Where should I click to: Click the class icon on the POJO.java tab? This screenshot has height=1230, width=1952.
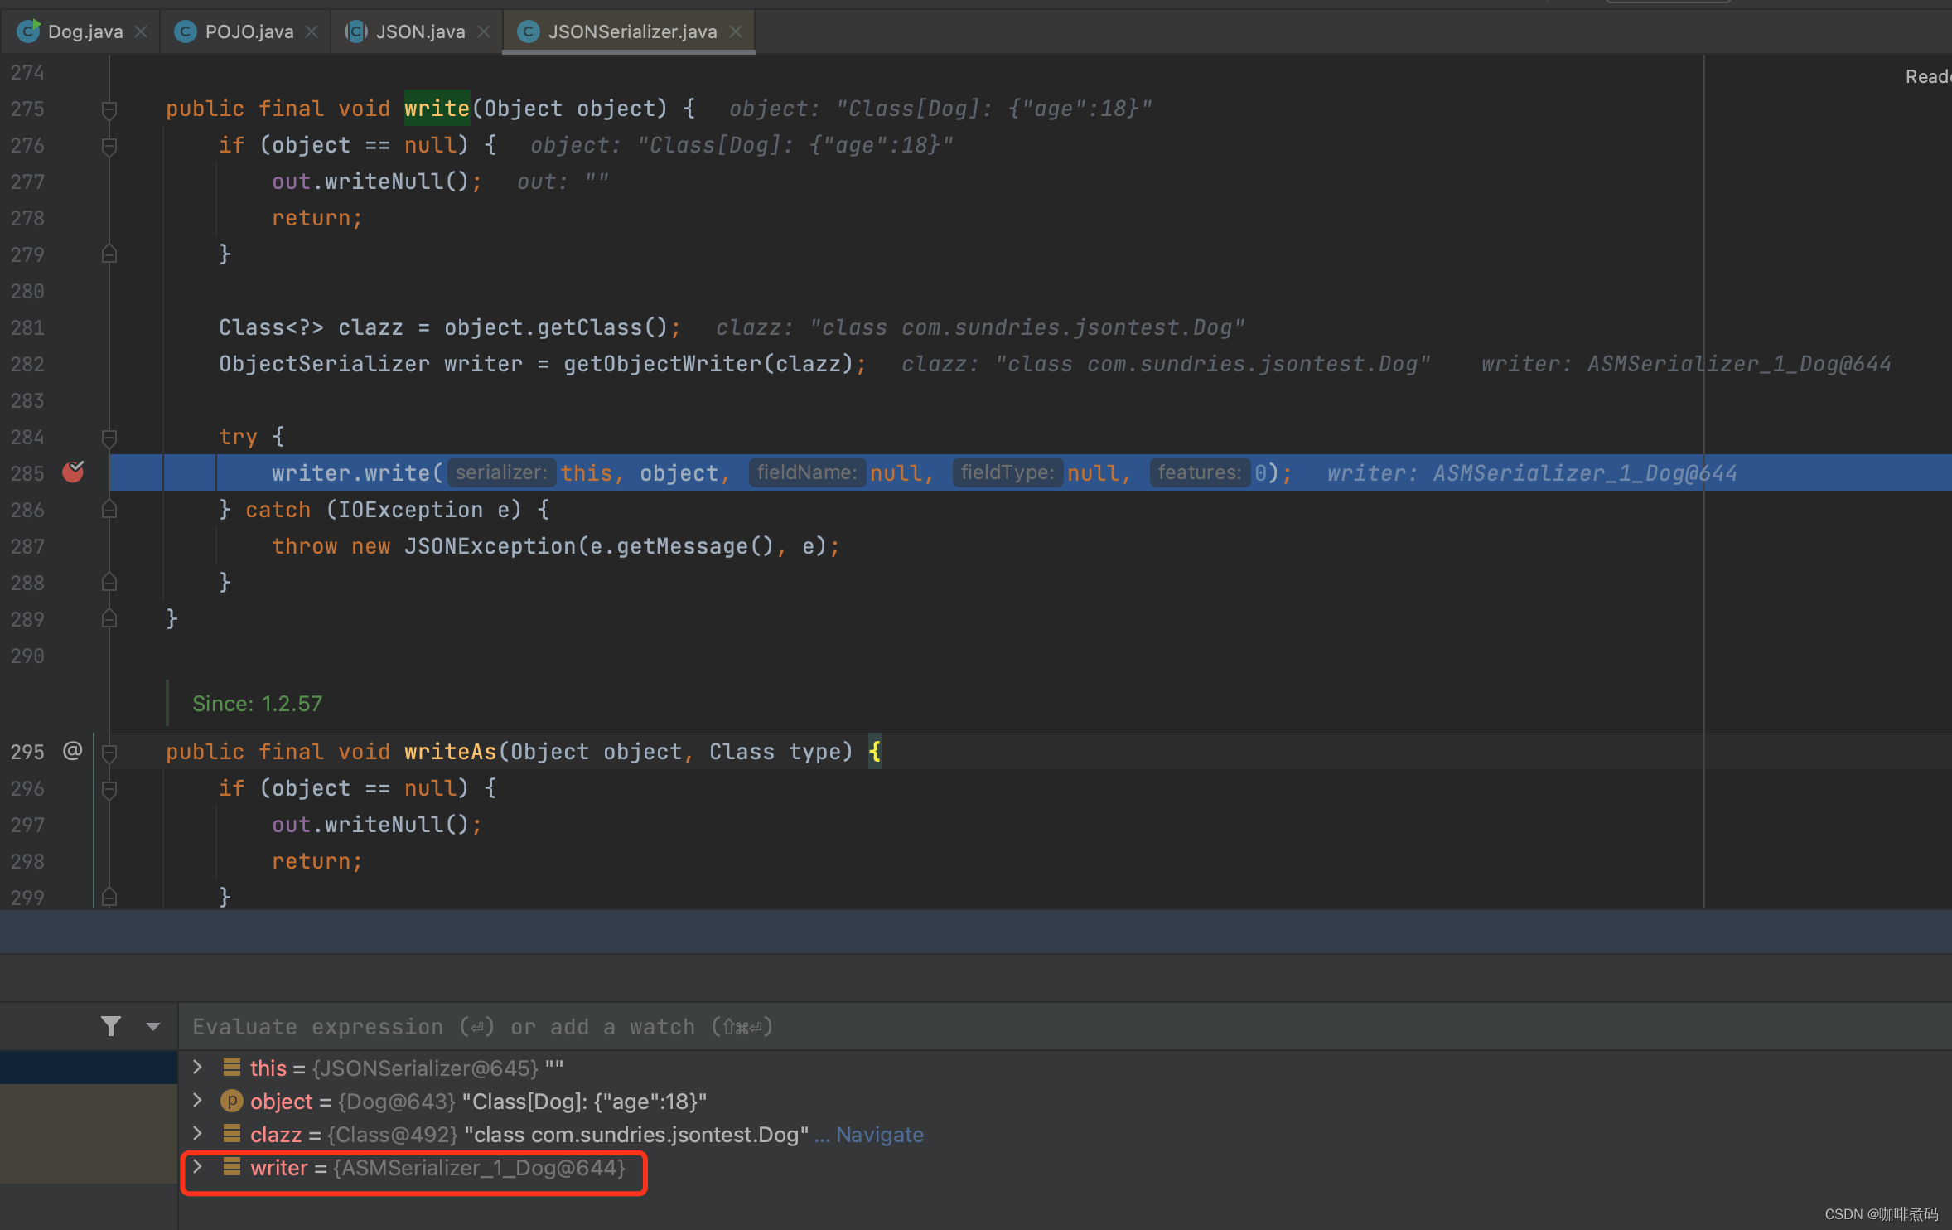(x=184, y=31)
